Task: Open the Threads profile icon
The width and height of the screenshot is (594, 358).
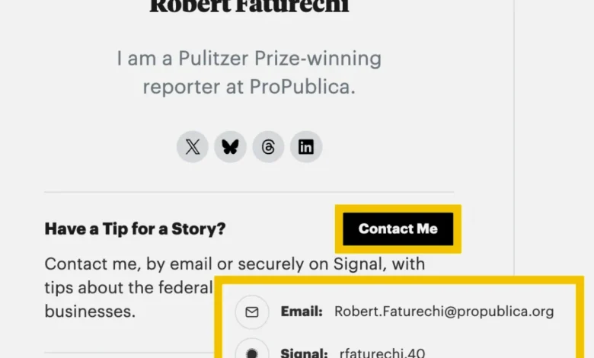Action: point(268,147)
